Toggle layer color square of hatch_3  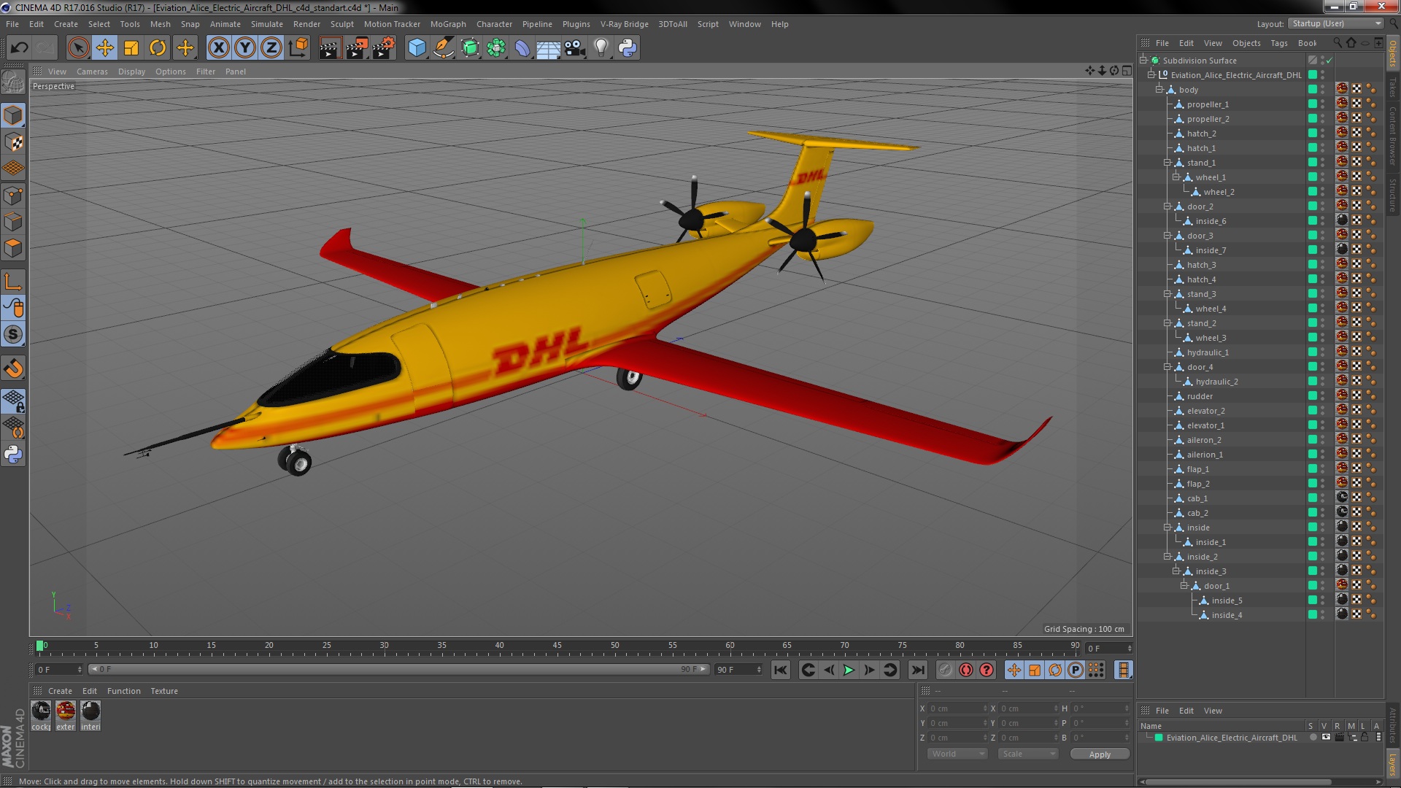click(1313, 265)
